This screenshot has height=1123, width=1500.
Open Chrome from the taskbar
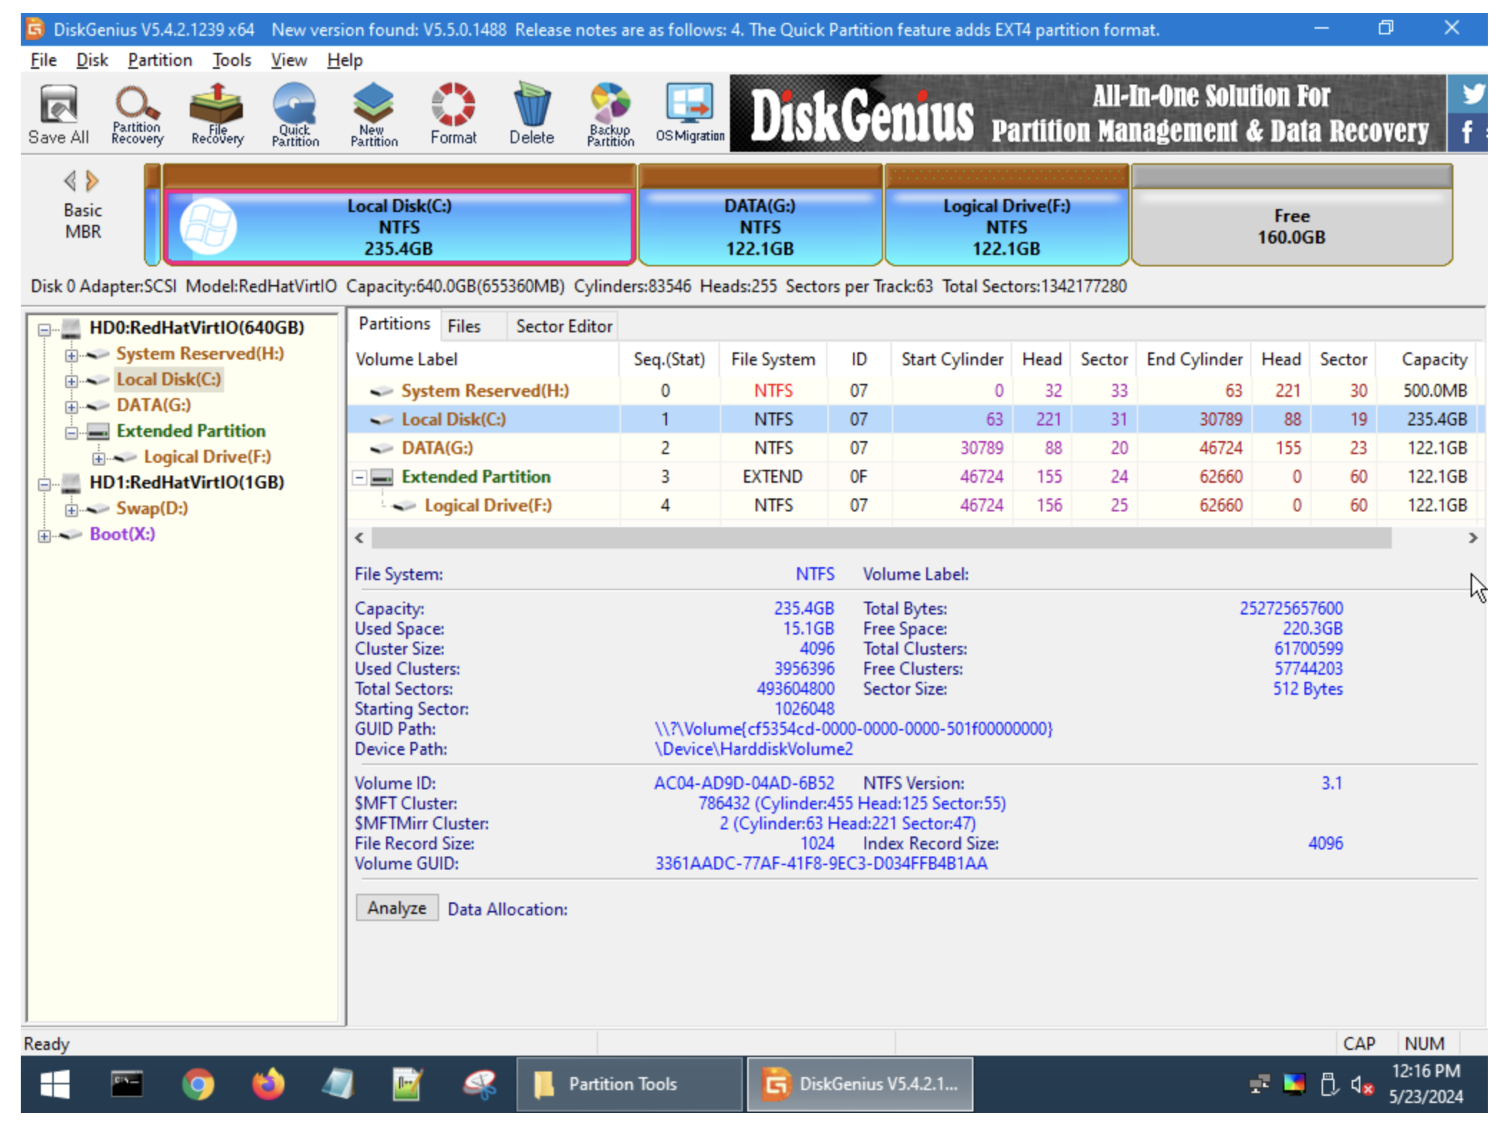pyautogui.click(x=199, y=1084)
